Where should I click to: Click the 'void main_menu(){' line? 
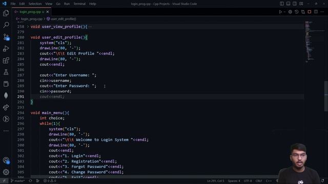tap(50, 113)
